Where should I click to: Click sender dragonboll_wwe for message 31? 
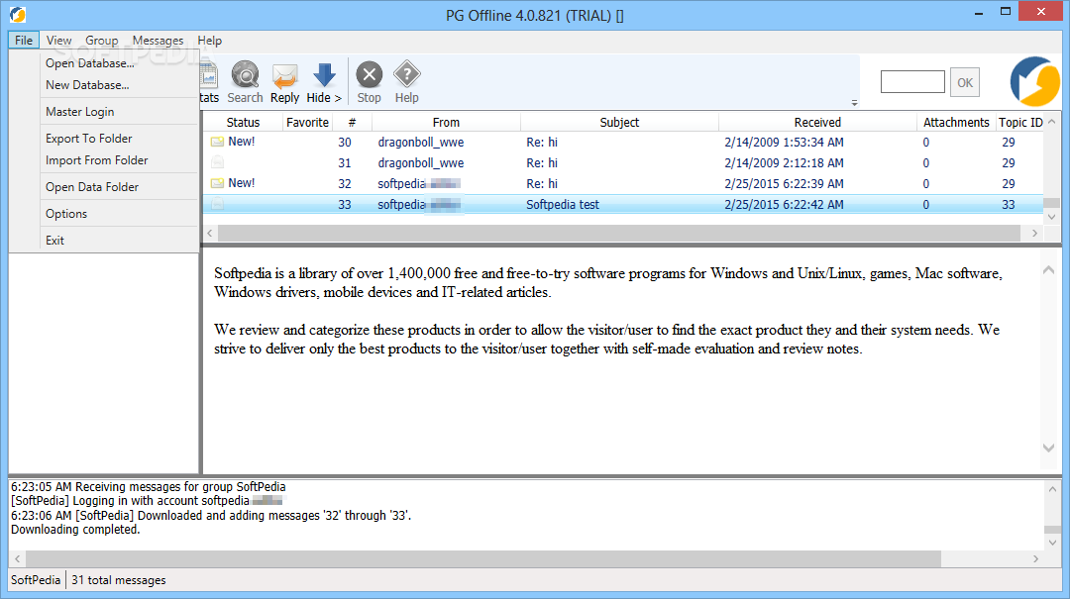click(x=421, y=162)
